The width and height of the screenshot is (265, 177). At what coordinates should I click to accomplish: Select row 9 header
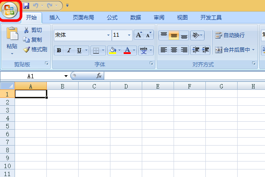tap(8, 158)
